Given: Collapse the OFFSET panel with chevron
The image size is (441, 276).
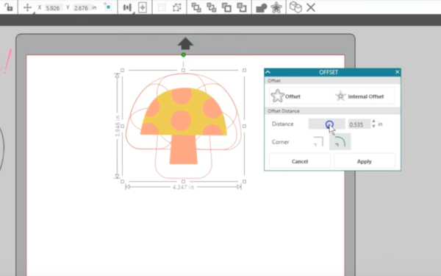Looking at the screenshot, I should pyautogui.click(x=268, y=72).
